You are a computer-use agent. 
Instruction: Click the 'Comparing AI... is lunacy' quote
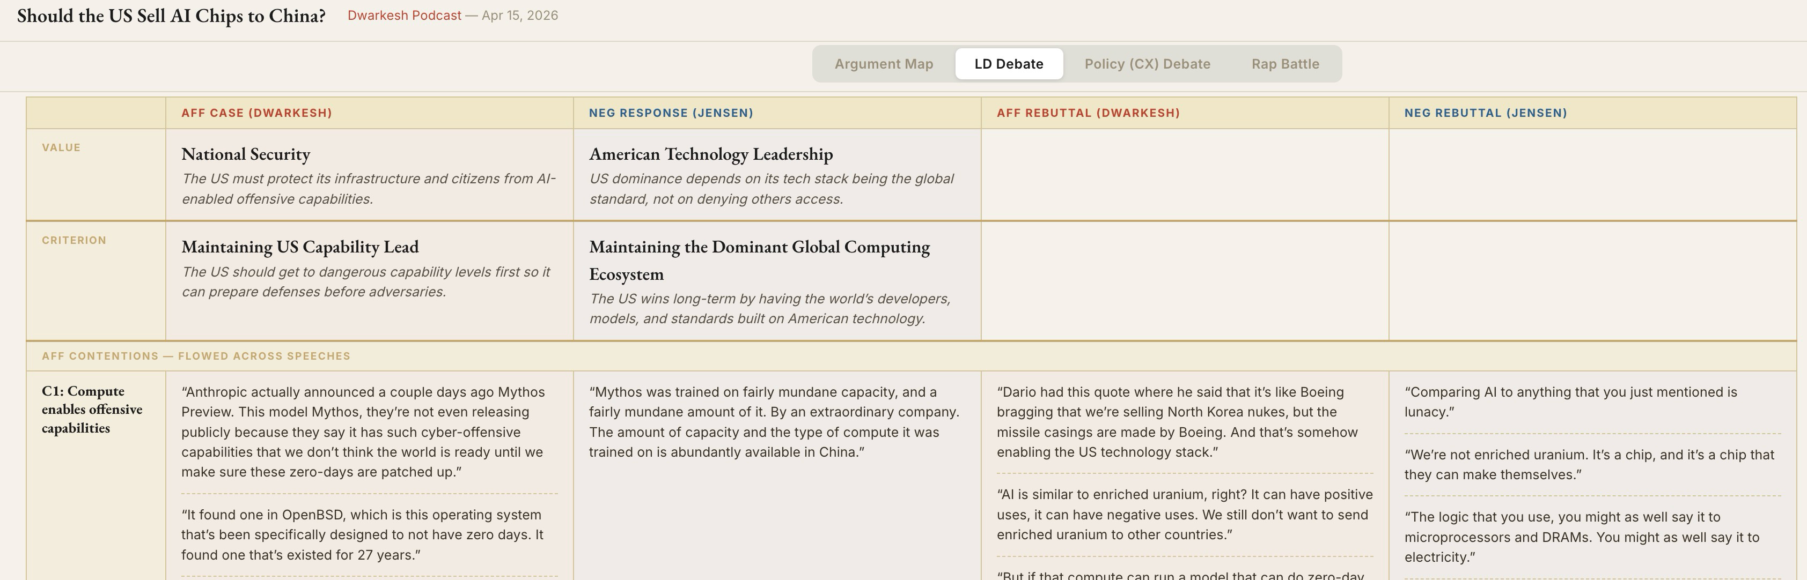click(1570, 402)
